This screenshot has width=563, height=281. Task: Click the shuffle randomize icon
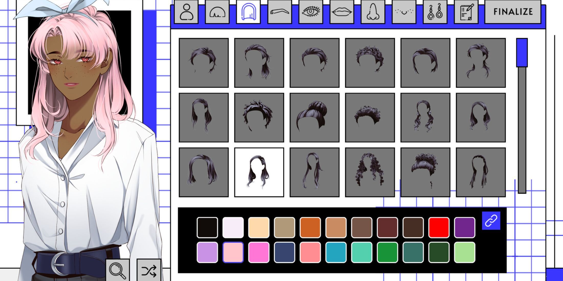(149, 271)
